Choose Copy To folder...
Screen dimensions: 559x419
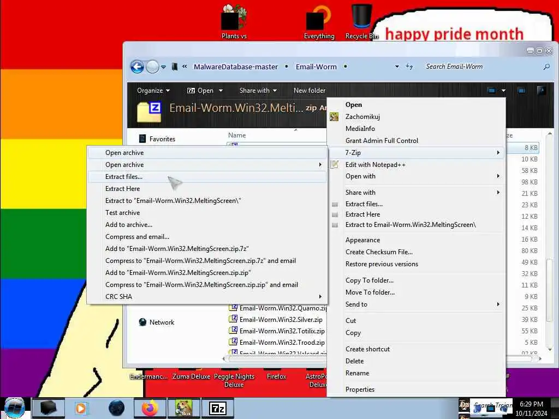pos(416,280)
